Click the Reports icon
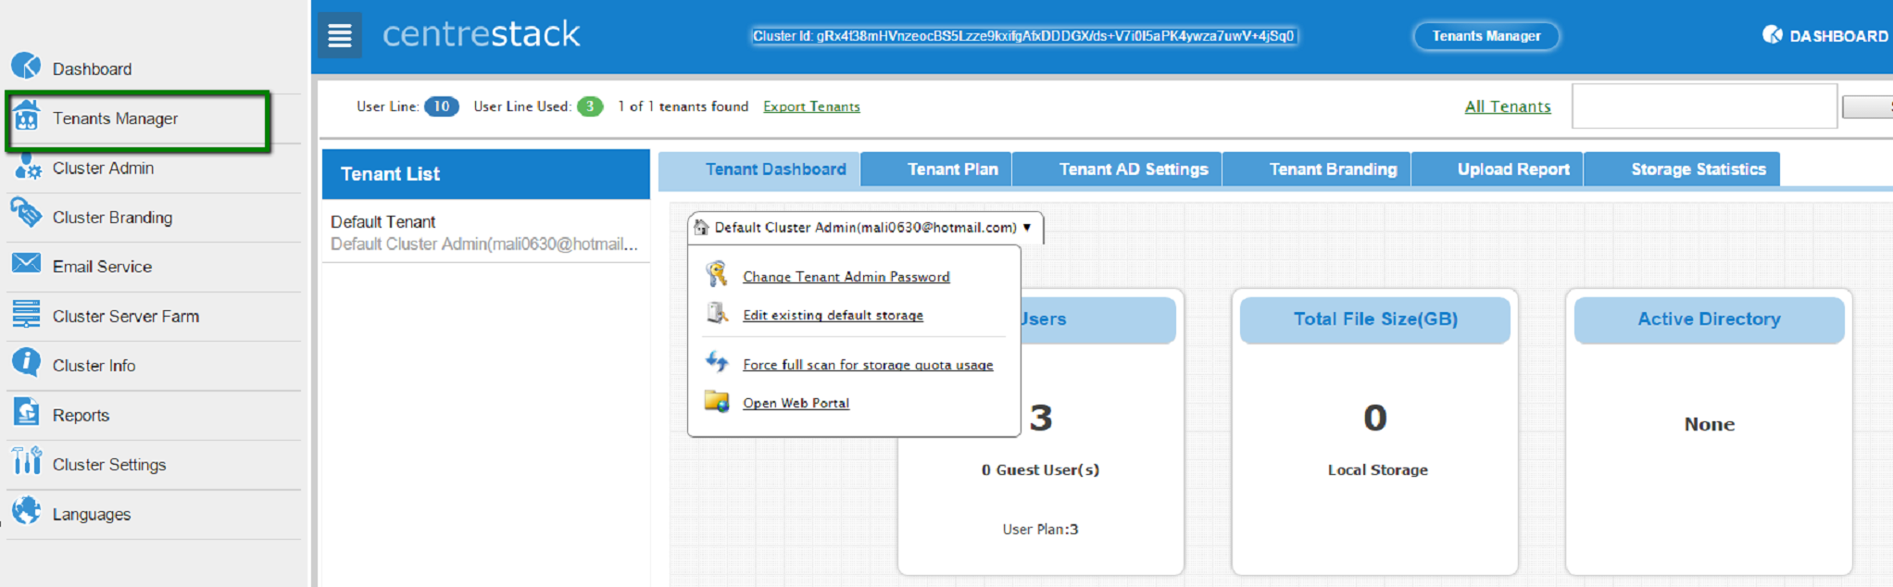Screen dimensions: 1893x587 pos(27,411)
